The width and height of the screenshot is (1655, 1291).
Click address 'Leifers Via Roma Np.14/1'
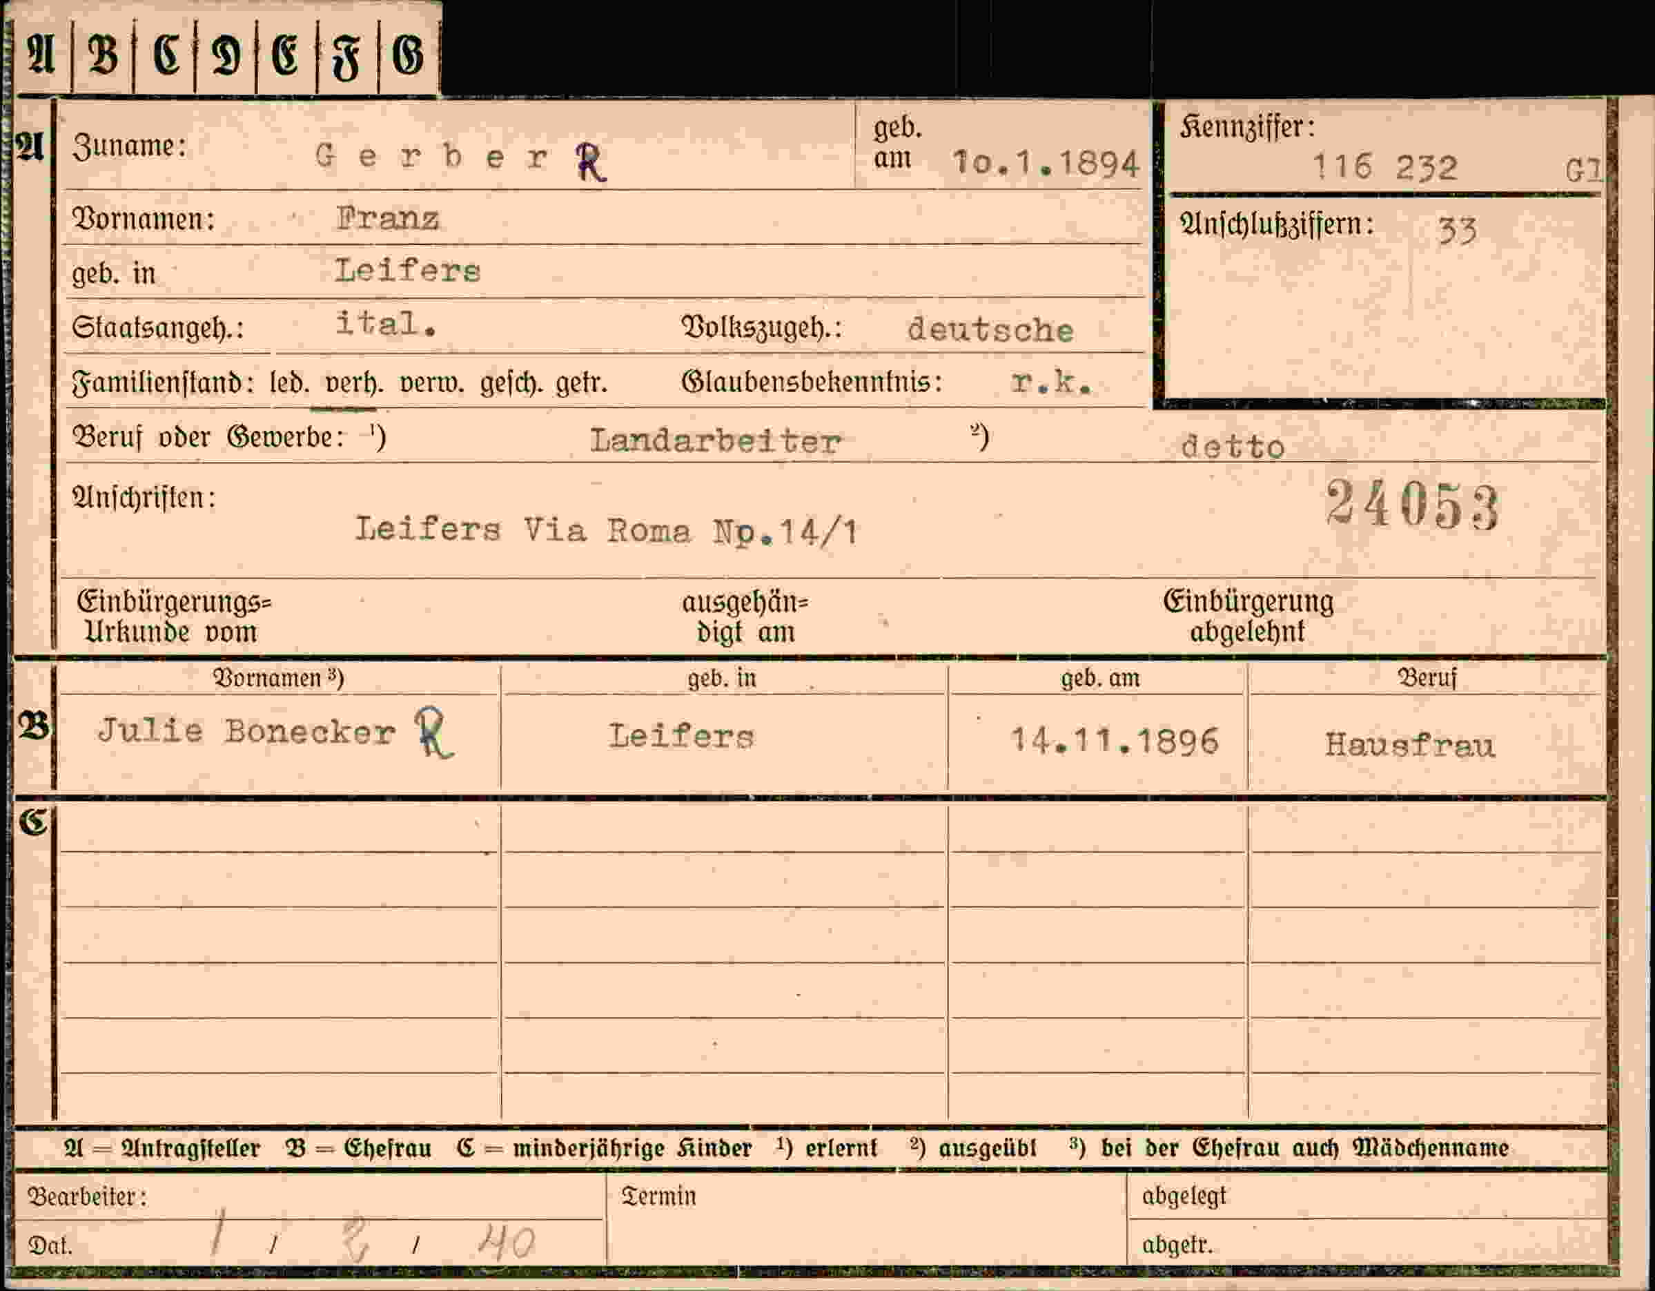(x=606, y=531)
